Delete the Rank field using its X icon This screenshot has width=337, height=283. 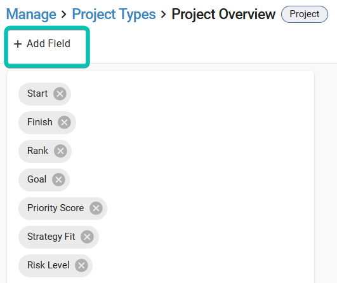pos(60,151)
